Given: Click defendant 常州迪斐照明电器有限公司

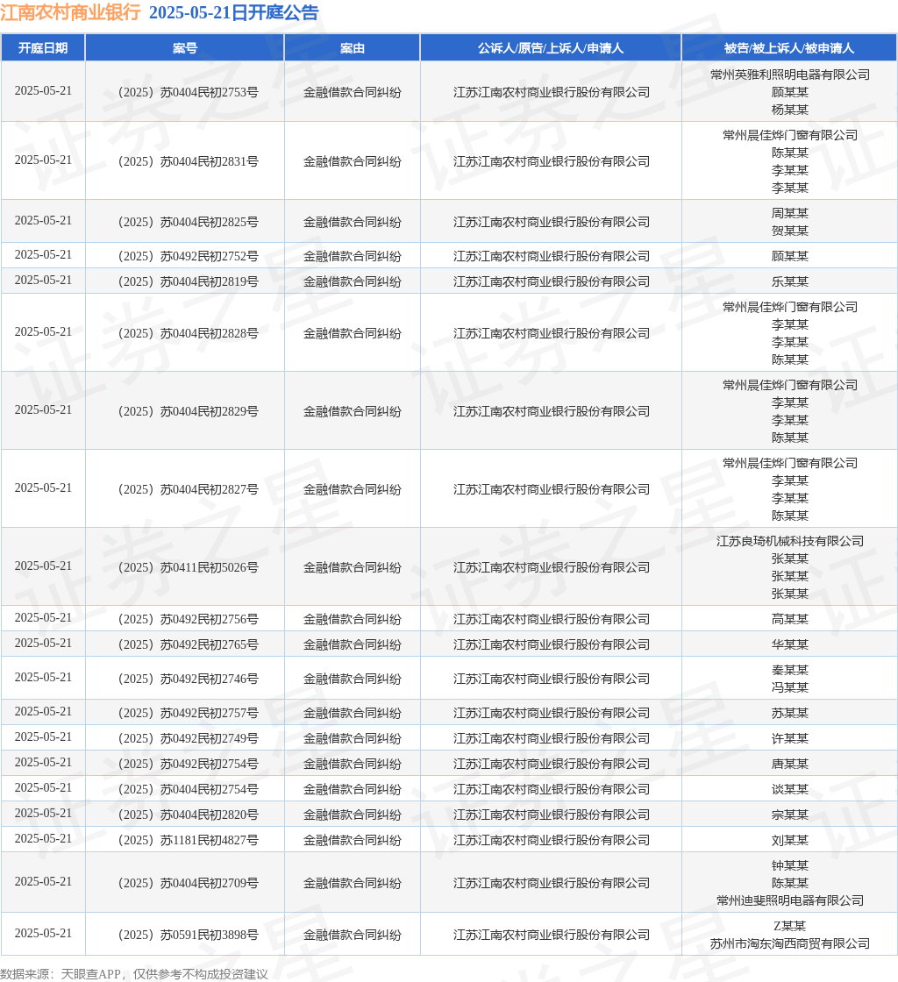Looking at the screenshot, I should tap(789, 900).
